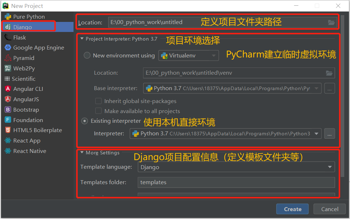Click the Pyramid project icon
Screen dimensions: 350x219
8,58
